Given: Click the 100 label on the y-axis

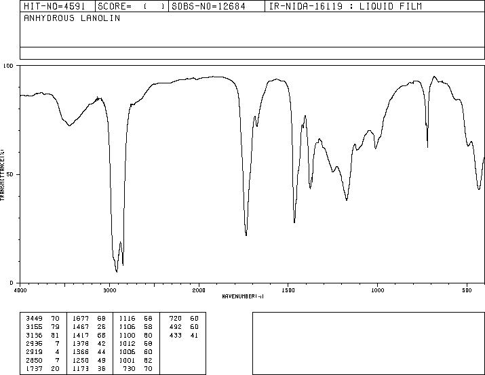Looking at the screenshot, I should point(8,66).
